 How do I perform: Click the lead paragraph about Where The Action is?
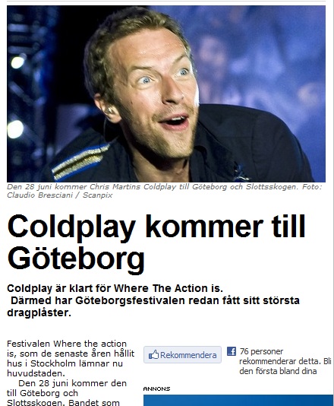pyautogui.click(x=153, y=300)
